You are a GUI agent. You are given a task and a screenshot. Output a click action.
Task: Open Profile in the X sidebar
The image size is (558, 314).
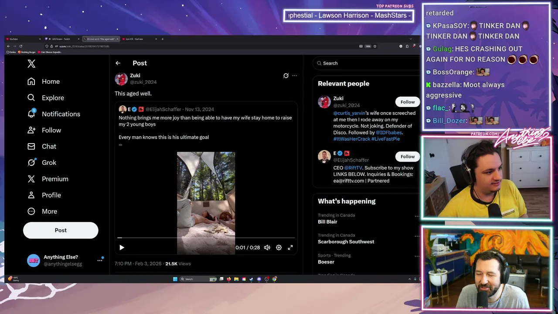pyautogui.click(x=44, y=195)
